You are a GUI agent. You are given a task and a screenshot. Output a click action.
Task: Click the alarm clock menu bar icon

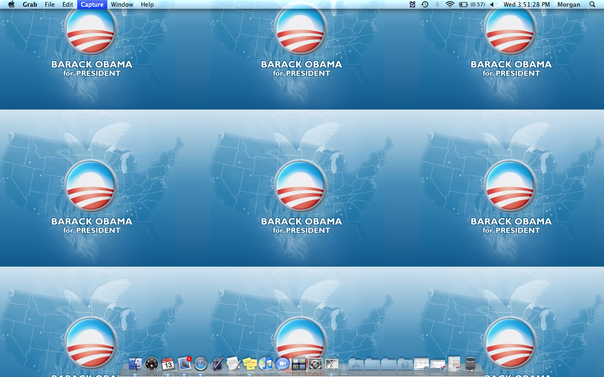412,4
